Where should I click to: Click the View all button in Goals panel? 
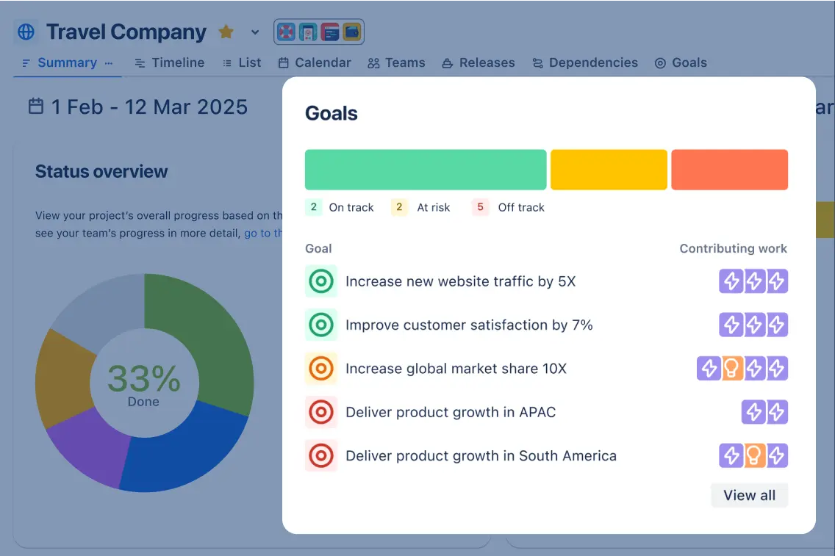(749, 495)
